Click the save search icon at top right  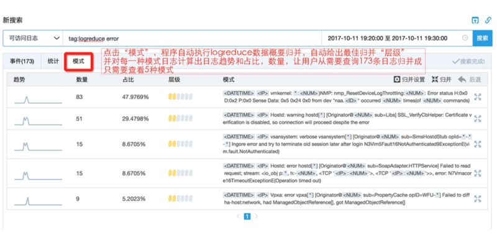point(475,20)
